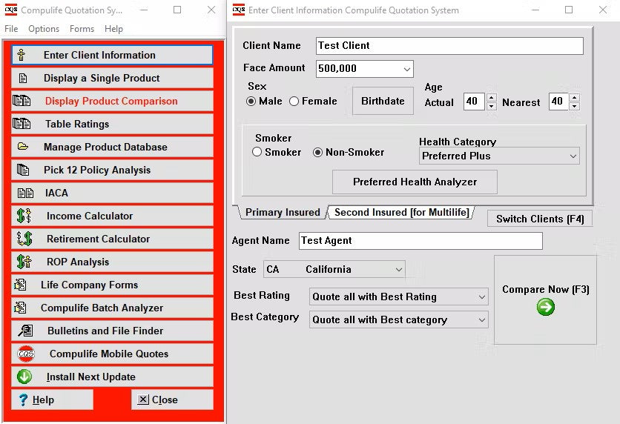This screenshot has height=424, width=620.
Task: Expand the Face Amount dropdown
Action: [407, 69]
